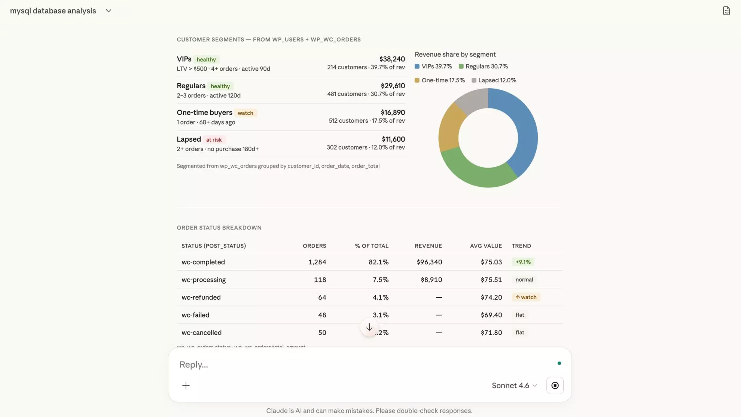Click the segmentation source footnote text
This screenshot has width=741, height=417.
coord(278,166)
